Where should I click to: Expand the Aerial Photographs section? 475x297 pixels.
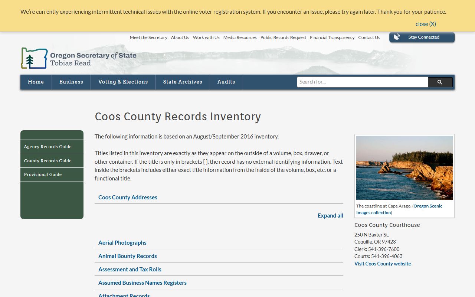[x=219, y=243]
